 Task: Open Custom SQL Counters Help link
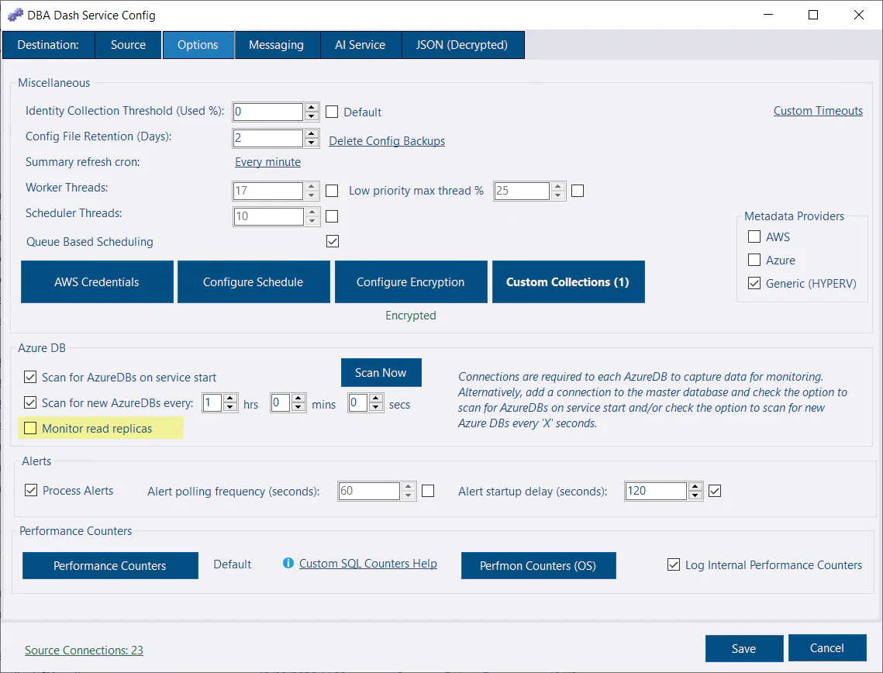point(367,564)
